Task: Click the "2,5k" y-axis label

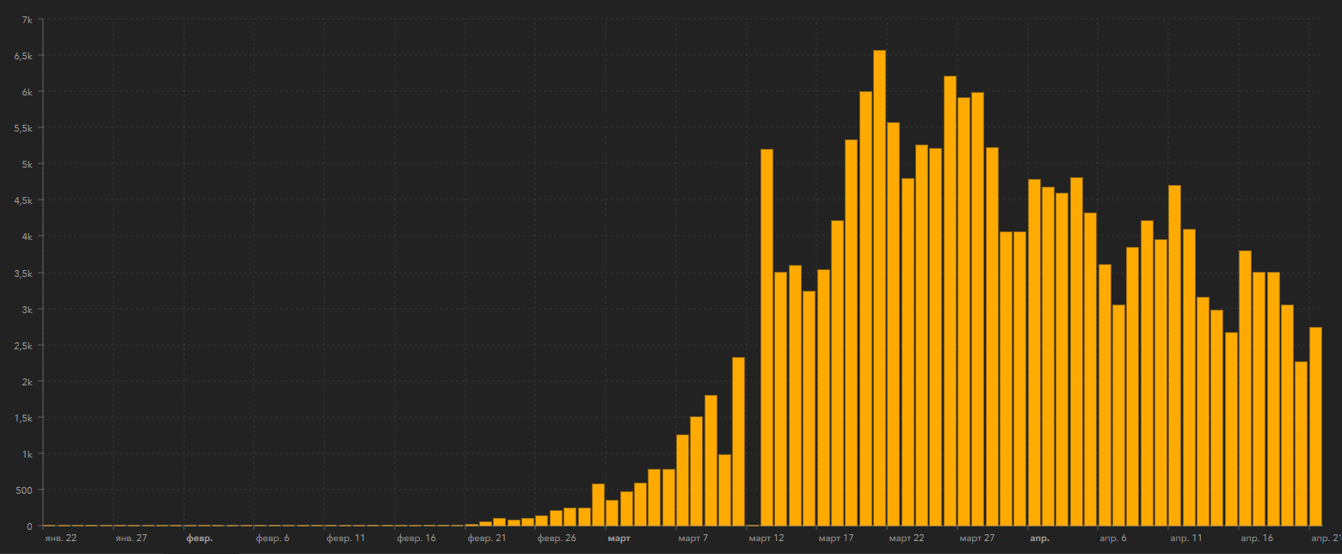Action: [23, 346]
